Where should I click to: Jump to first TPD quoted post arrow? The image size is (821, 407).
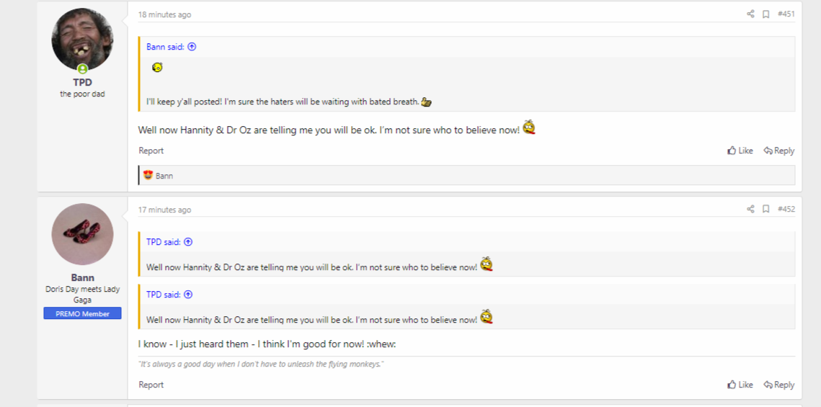[x=188, y=242]
